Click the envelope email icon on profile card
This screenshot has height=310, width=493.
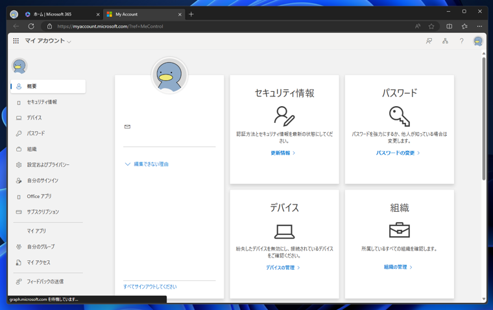pyautogui.click(x=127, y=126)
